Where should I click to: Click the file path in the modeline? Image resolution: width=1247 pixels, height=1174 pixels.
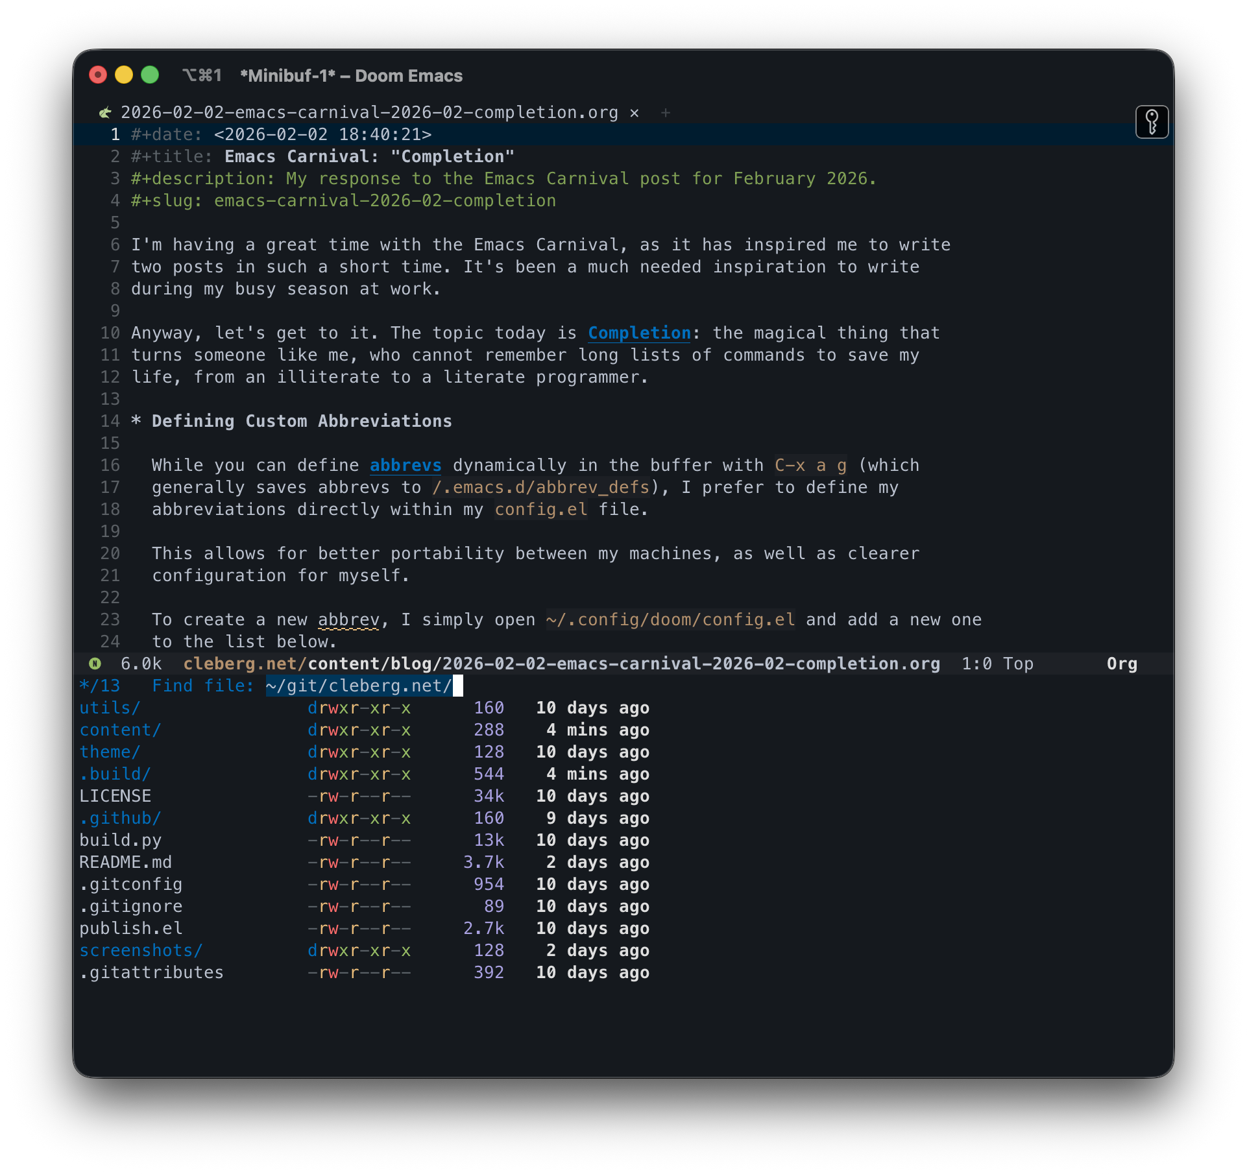click(561, 664)
